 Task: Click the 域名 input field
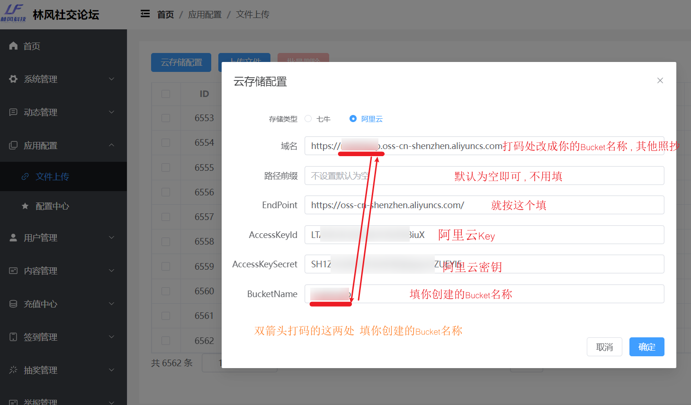tap(484, 146)
